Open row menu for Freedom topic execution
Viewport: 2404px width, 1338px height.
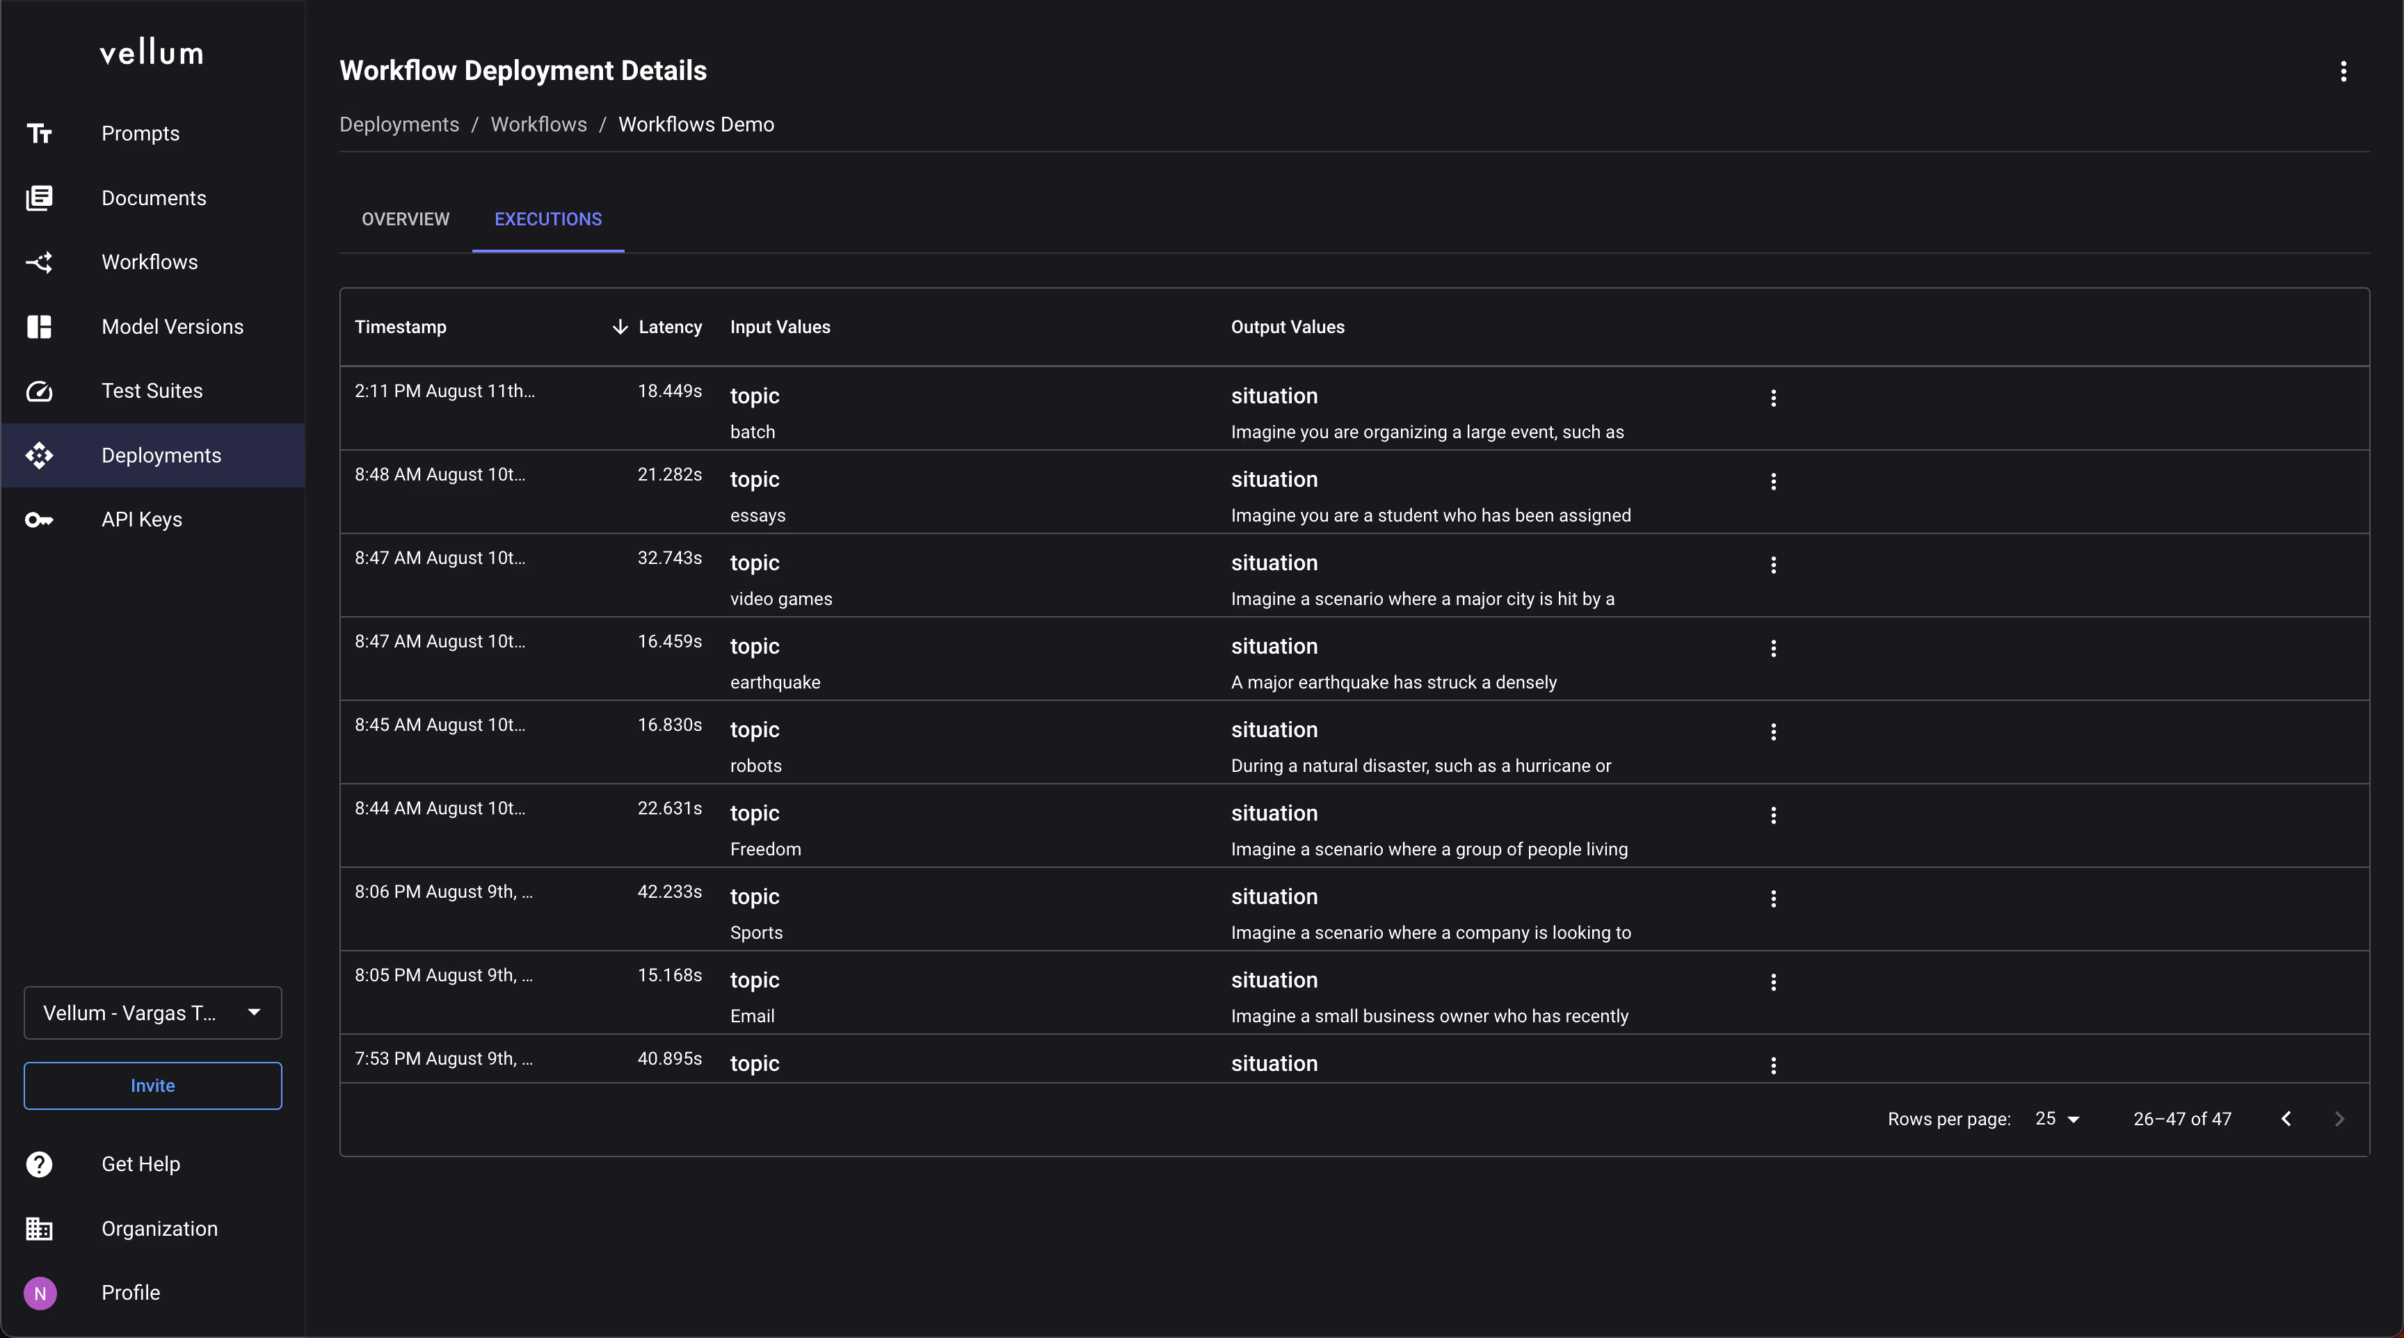pyautogui.click(x=1773, y=816)
